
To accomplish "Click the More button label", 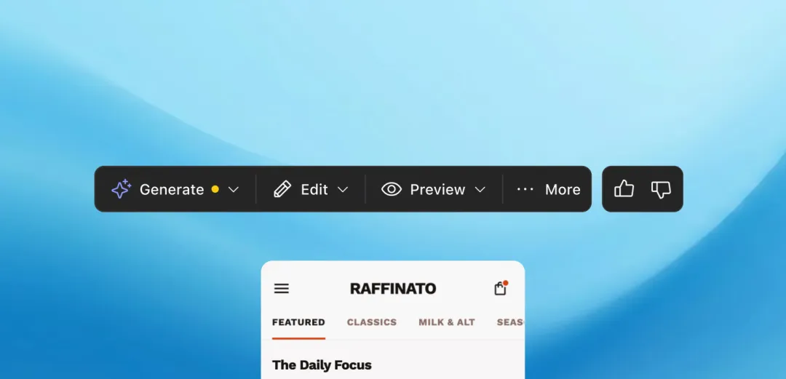I will coord(563,189).
